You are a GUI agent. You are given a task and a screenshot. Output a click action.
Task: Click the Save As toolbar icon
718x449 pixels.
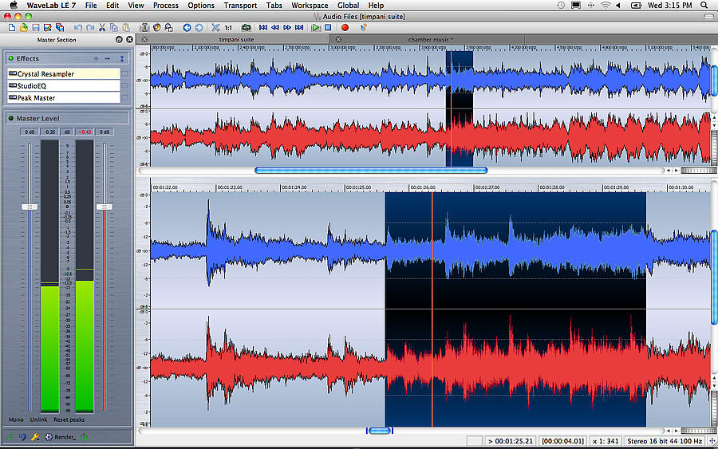tap(48, 27)
